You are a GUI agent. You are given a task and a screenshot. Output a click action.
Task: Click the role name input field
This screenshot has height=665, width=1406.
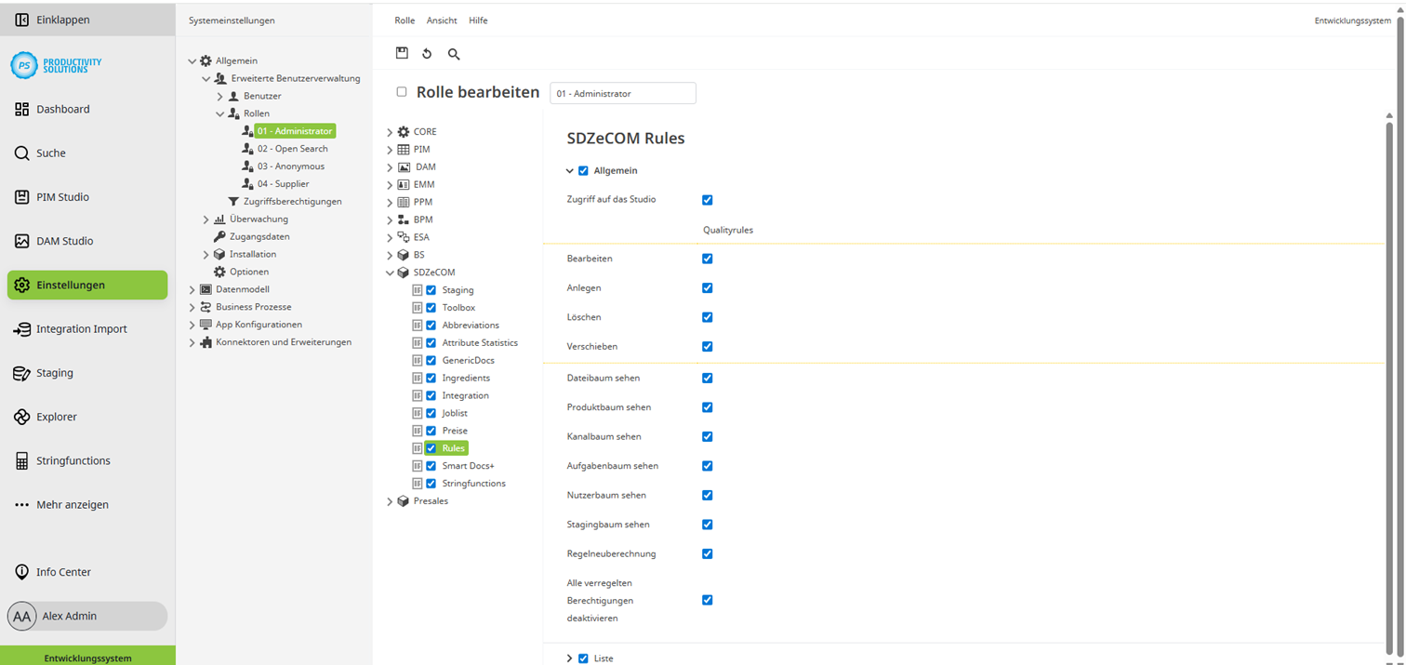point(622,94)
